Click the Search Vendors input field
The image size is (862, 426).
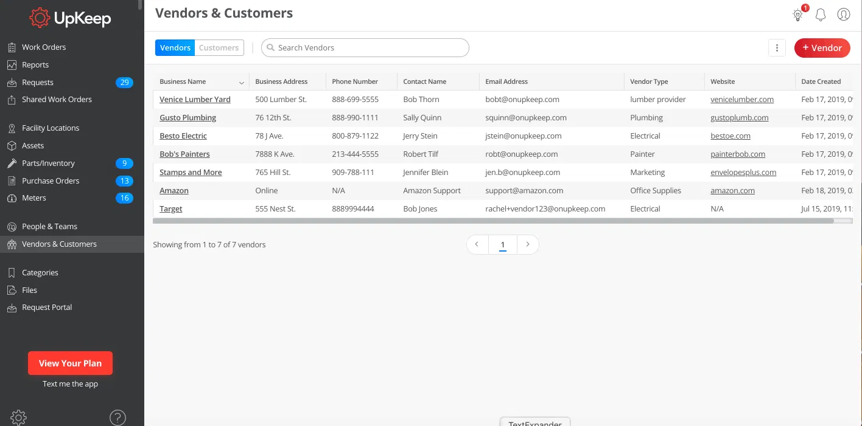365,48
